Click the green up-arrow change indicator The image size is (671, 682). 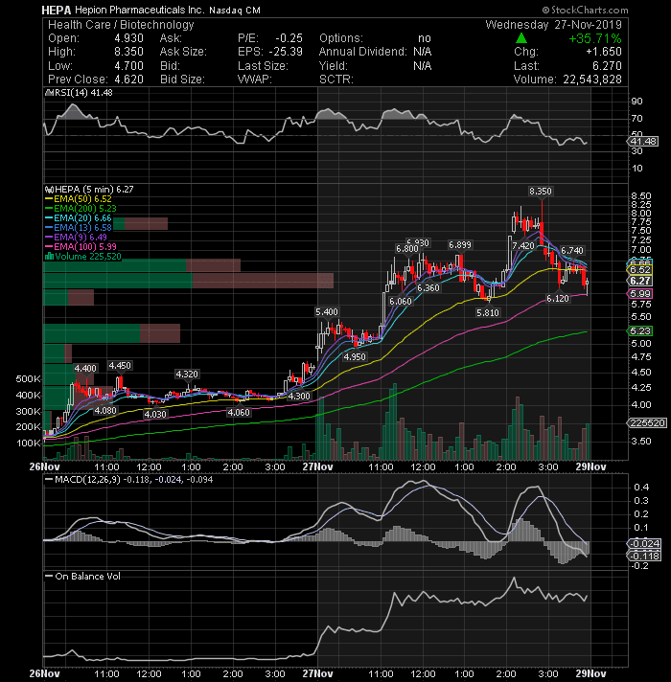pyautogui.click(x=521, y=38)
